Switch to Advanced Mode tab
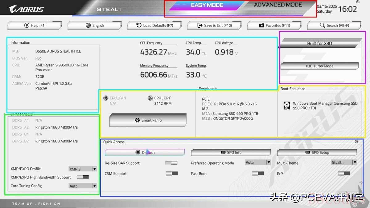This screenshot has height=208, width=370. tap(278, 5)
